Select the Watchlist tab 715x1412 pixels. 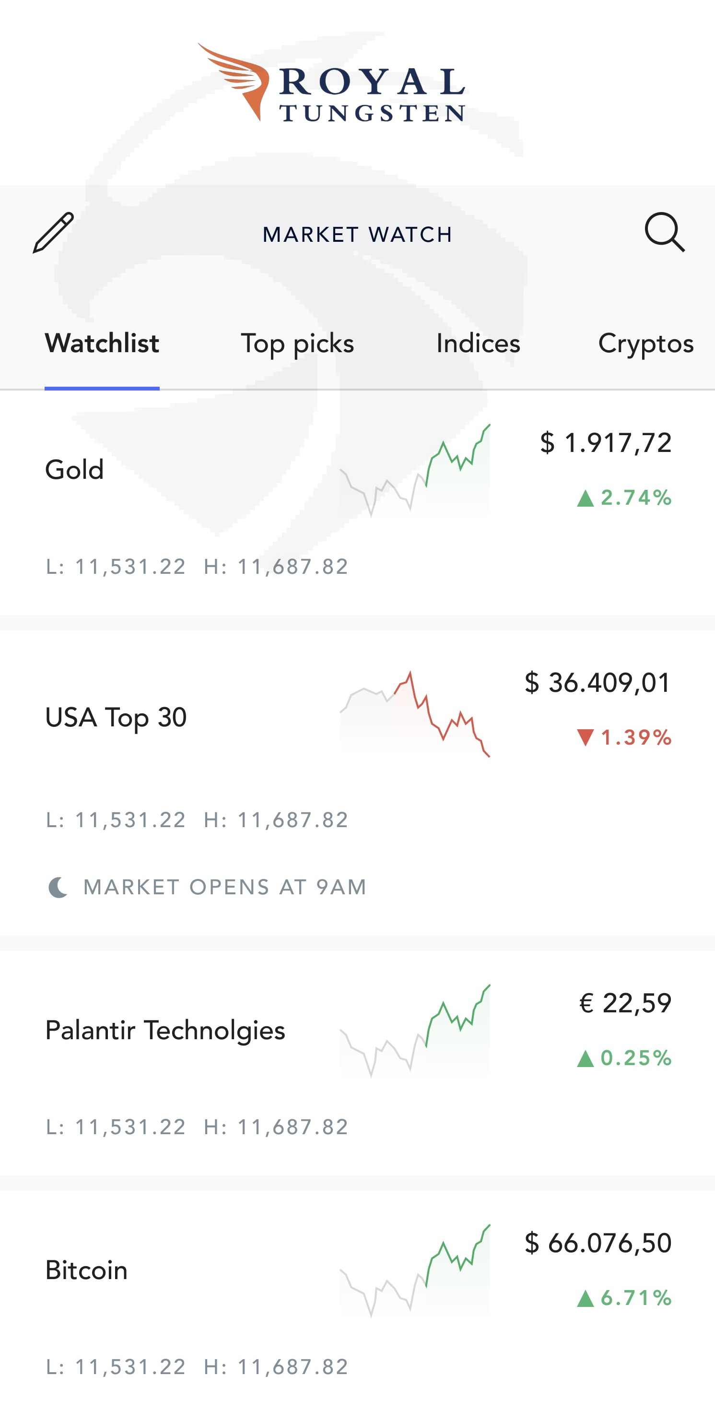click(x=102, y=344)
